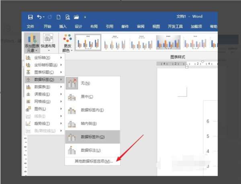Viewport: 241px width, 184px height.
Task: Choose 数据标注(U) callout option
Action: click(x=93, y=150)
